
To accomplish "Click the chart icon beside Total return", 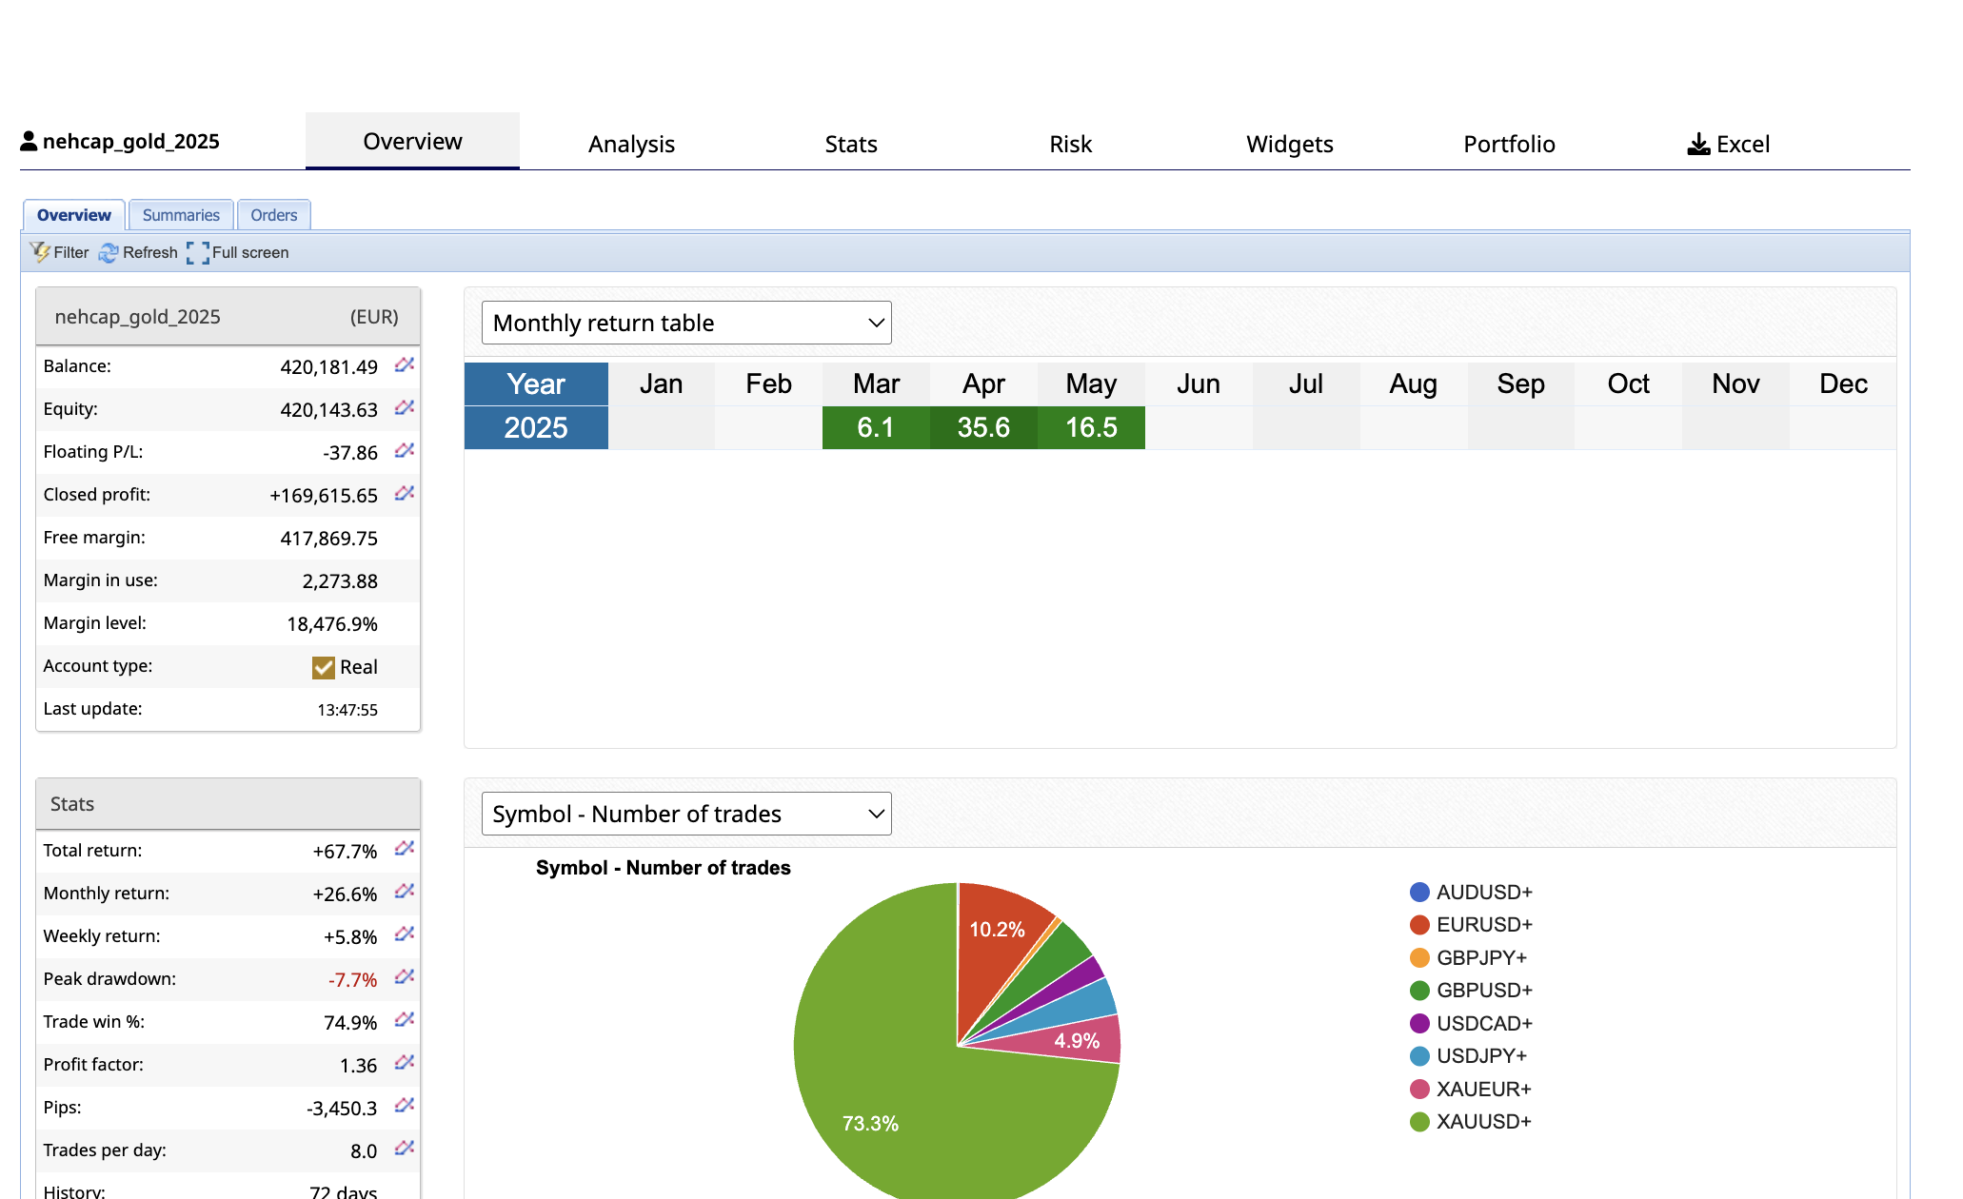I will tap(405, 849).
